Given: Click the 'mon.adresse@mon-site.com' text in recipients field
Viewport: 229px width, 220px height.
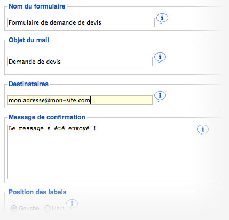Looking at the screenshot, I should click(x=49, y=100).
